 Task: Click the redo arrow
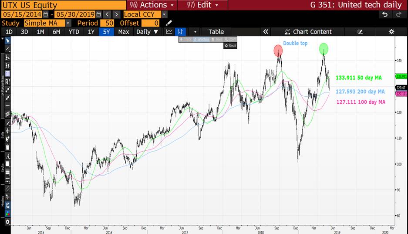(x=398, y=14)
